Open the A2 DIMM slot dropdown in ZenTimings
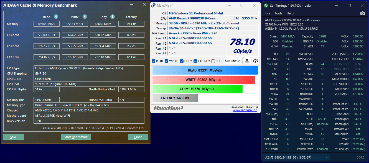This screenshot has width=369, height=163. coord(296,158)
